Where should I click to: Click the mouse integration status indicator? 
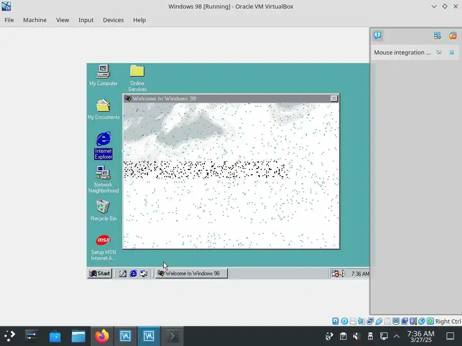click(422, 321)
